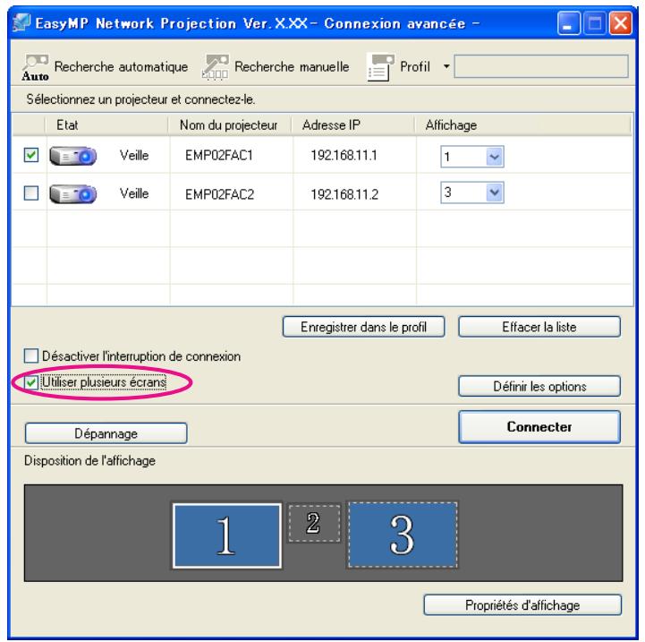Click the projector icon for EMP02FAC1

73,156
